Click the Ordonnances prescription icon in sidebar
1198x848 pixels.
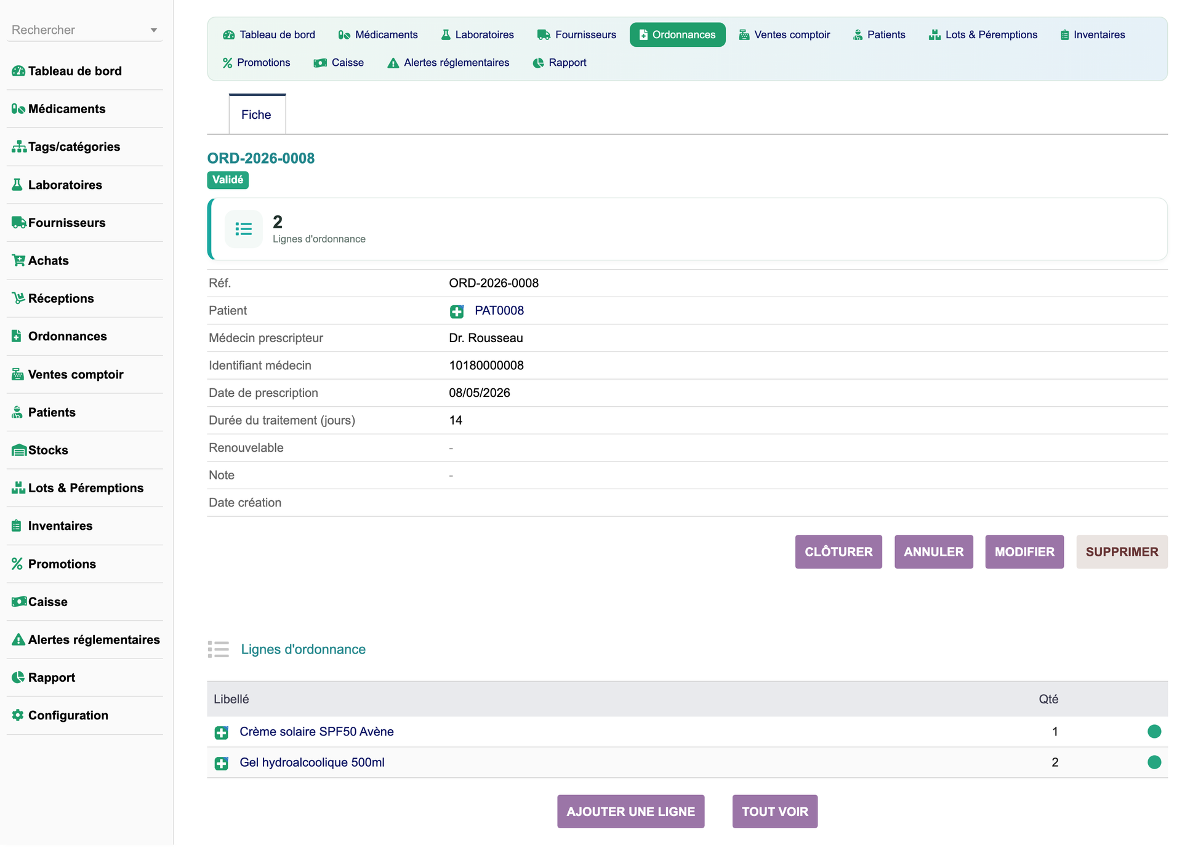coord(17,337)
